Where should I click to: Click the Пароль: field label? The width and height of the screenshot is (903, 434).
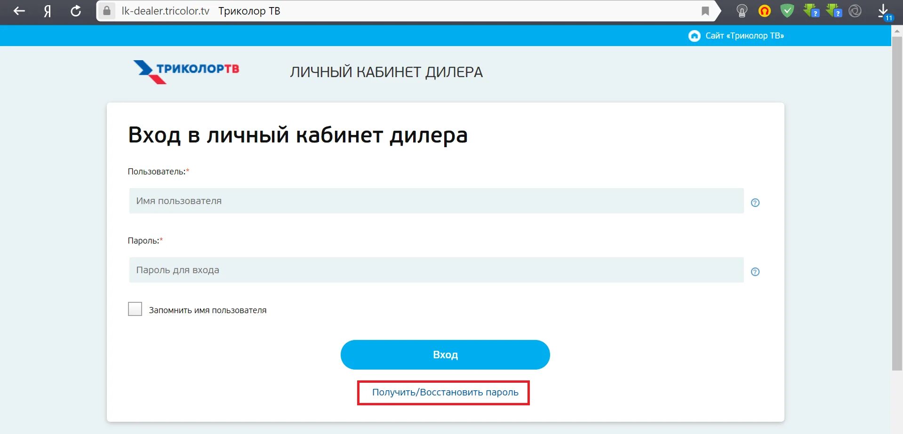[x=145, y=241]
